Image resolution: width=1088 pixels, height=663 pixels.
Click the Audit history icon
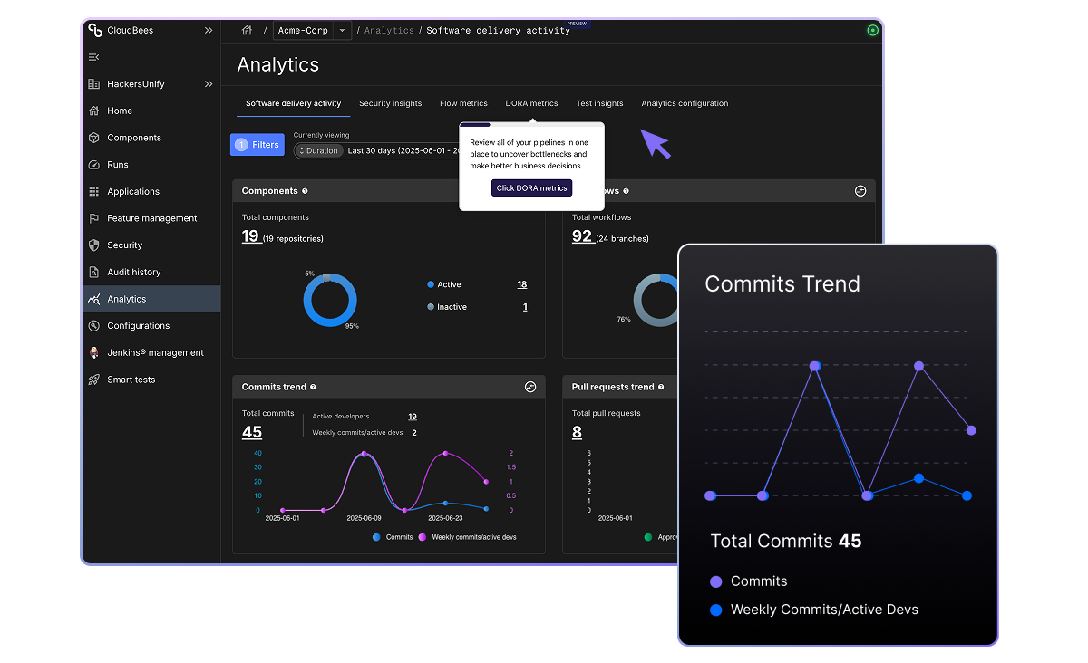93,272
